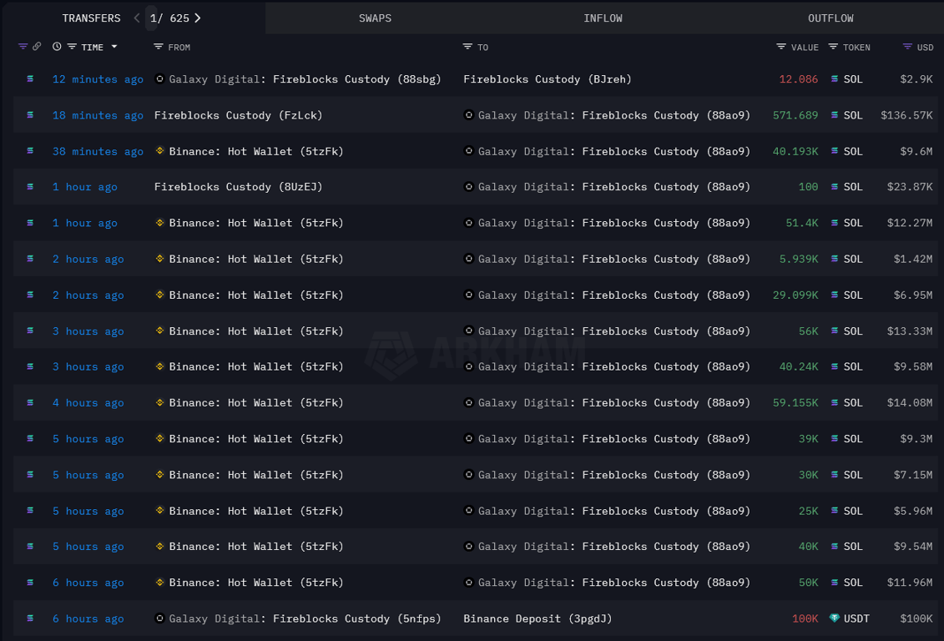Click the clock icon beside TIME
The image size is (944, 641).
pyautogui.click(x=57, y=47)
